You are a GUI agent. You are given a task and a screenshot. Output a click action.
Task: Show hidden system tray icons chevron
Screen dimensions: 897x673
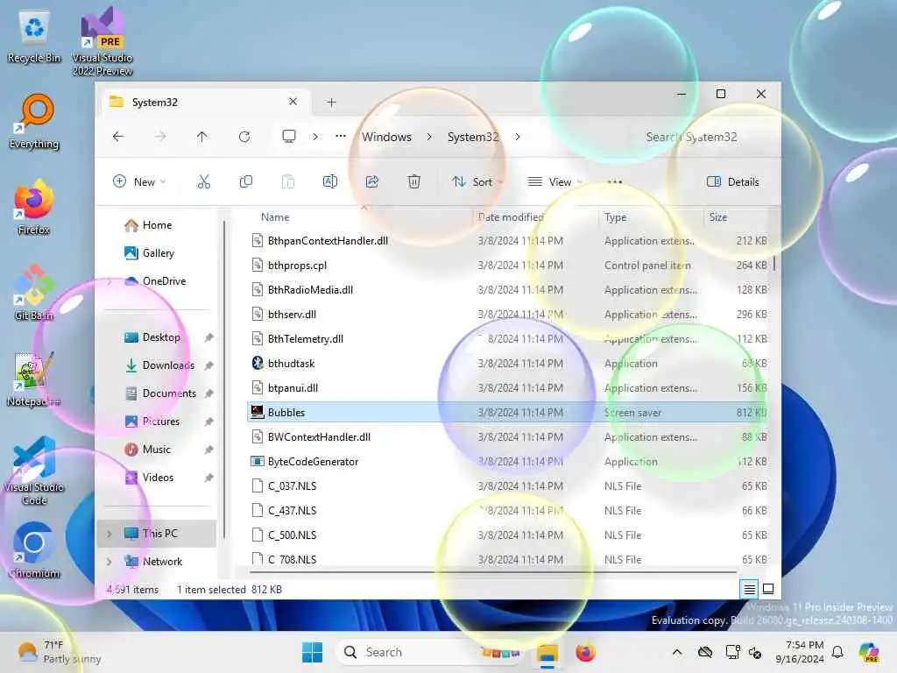(677, 652)
